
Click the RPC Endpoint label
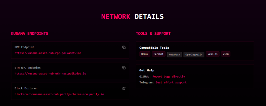point(24,47)
